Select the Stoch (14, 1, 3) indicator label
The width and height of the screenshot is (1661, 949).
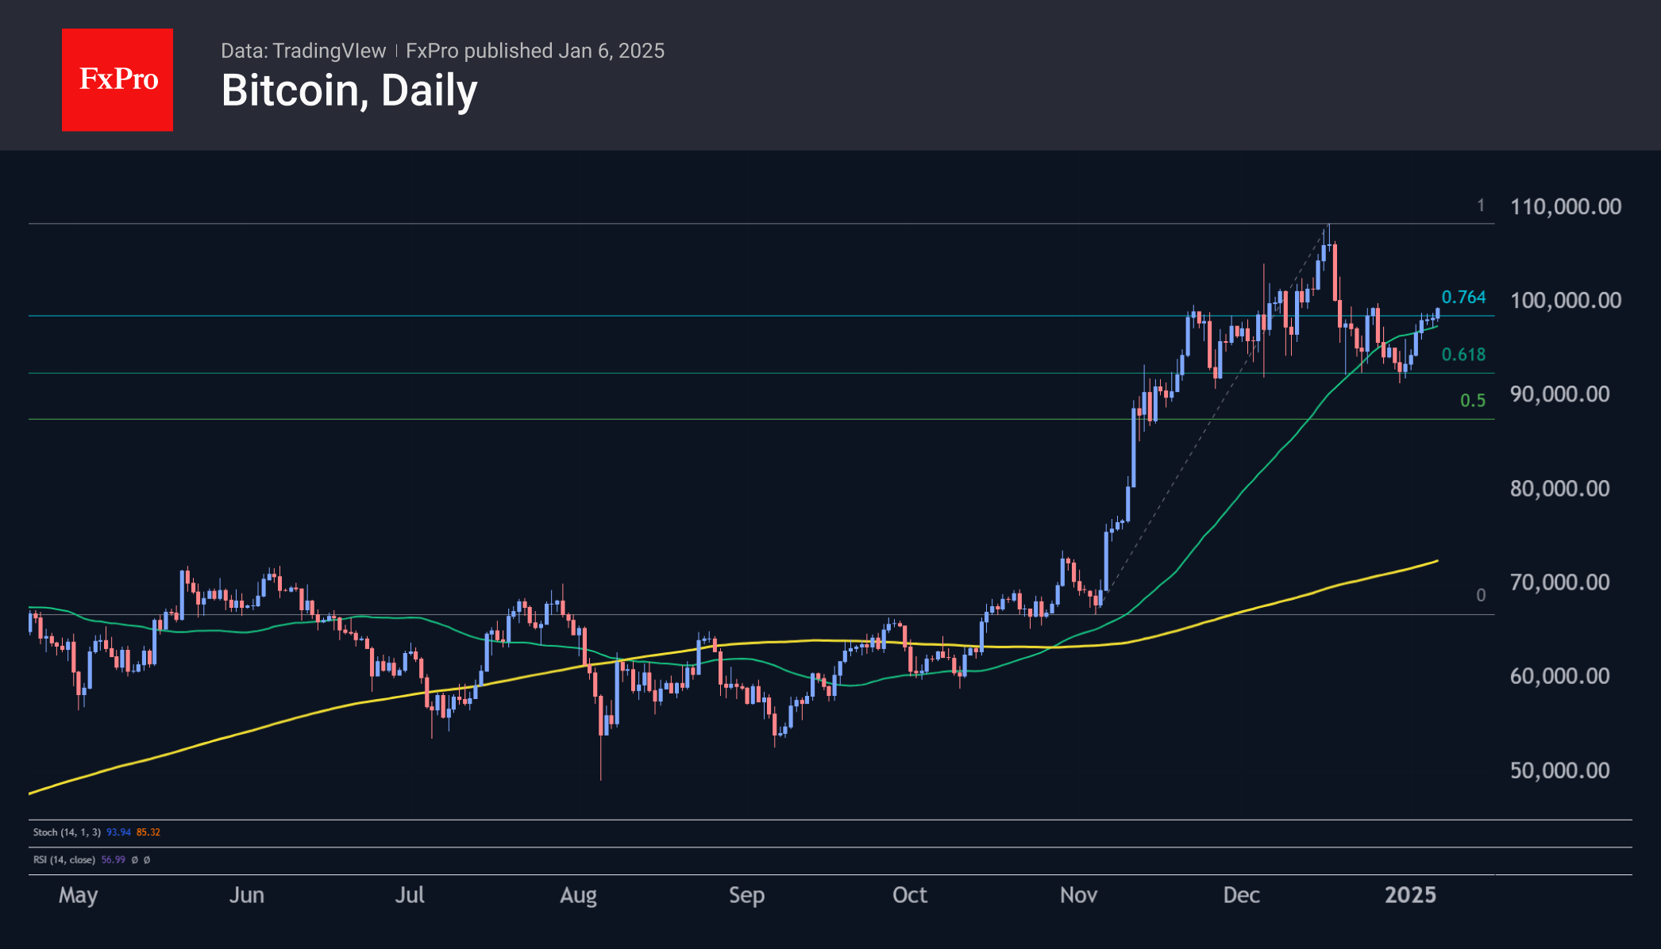[67, 832]
